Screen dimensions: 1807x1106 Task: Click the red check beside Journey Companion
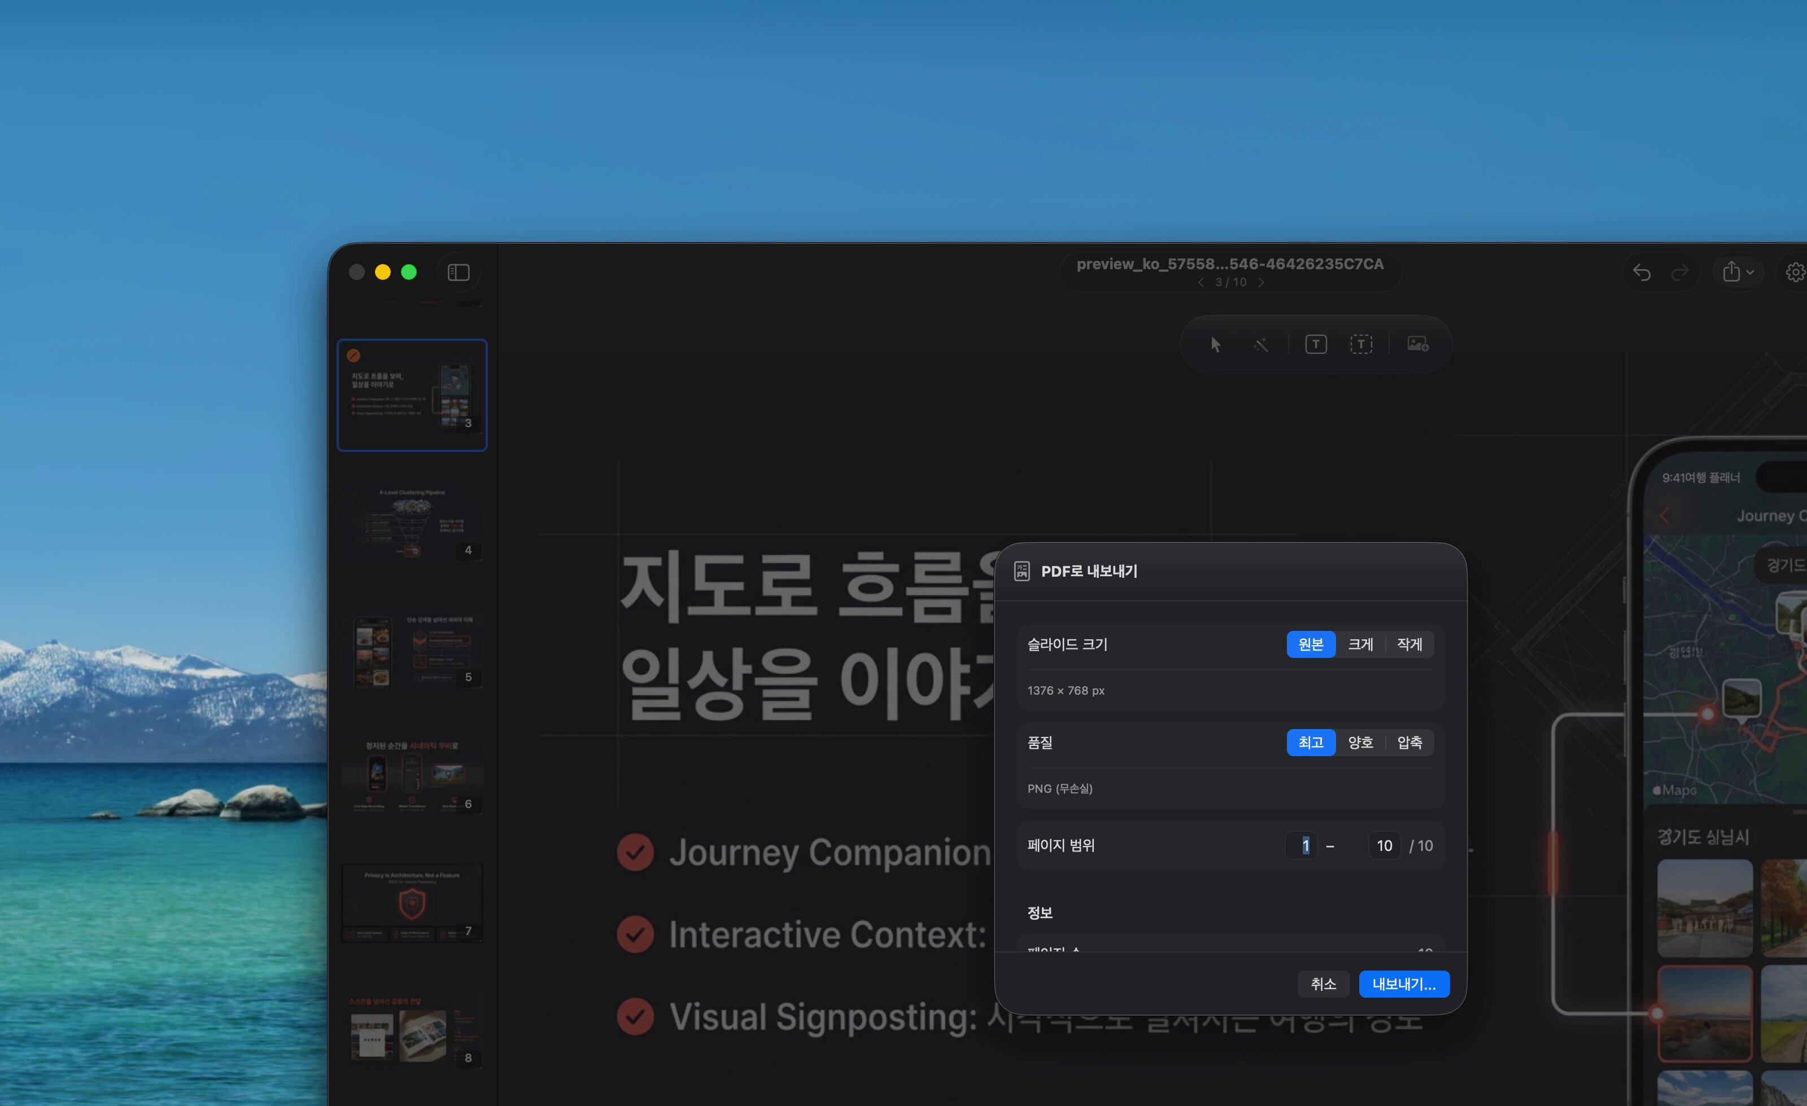[635, 853]
